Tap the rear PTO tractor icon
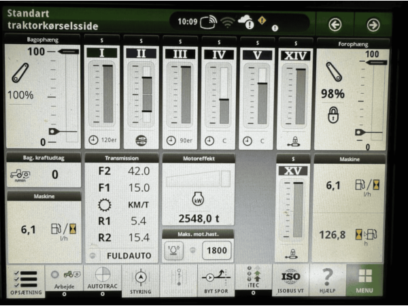Image resolution: width=408 pixels, height=306 pixels. 20,174
